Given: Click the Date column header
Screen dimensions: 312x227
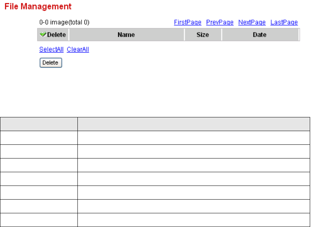Looking at the screenshot, I should [x=259, y=35].
